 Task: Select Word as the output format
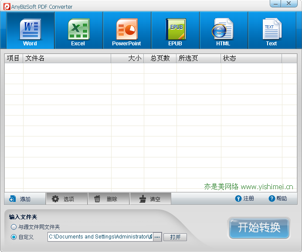(31, 31)
